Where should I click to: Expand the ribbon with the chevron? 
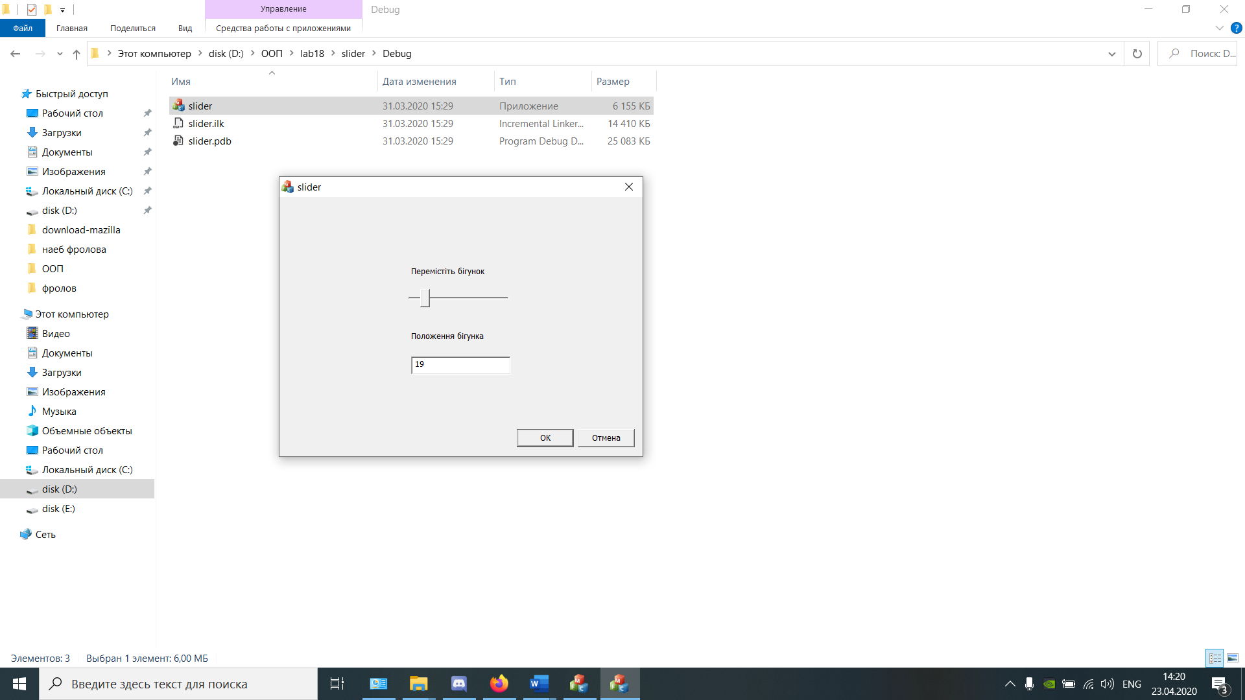tap(1219, 28)
